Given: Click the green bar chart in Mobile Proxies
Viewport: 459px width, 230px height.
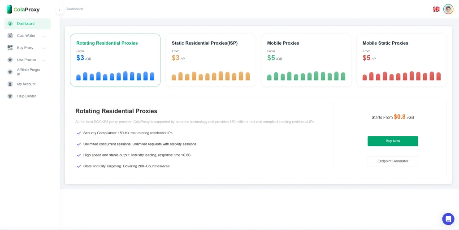Looking at the screenshot, I should [x=306, y=76].
